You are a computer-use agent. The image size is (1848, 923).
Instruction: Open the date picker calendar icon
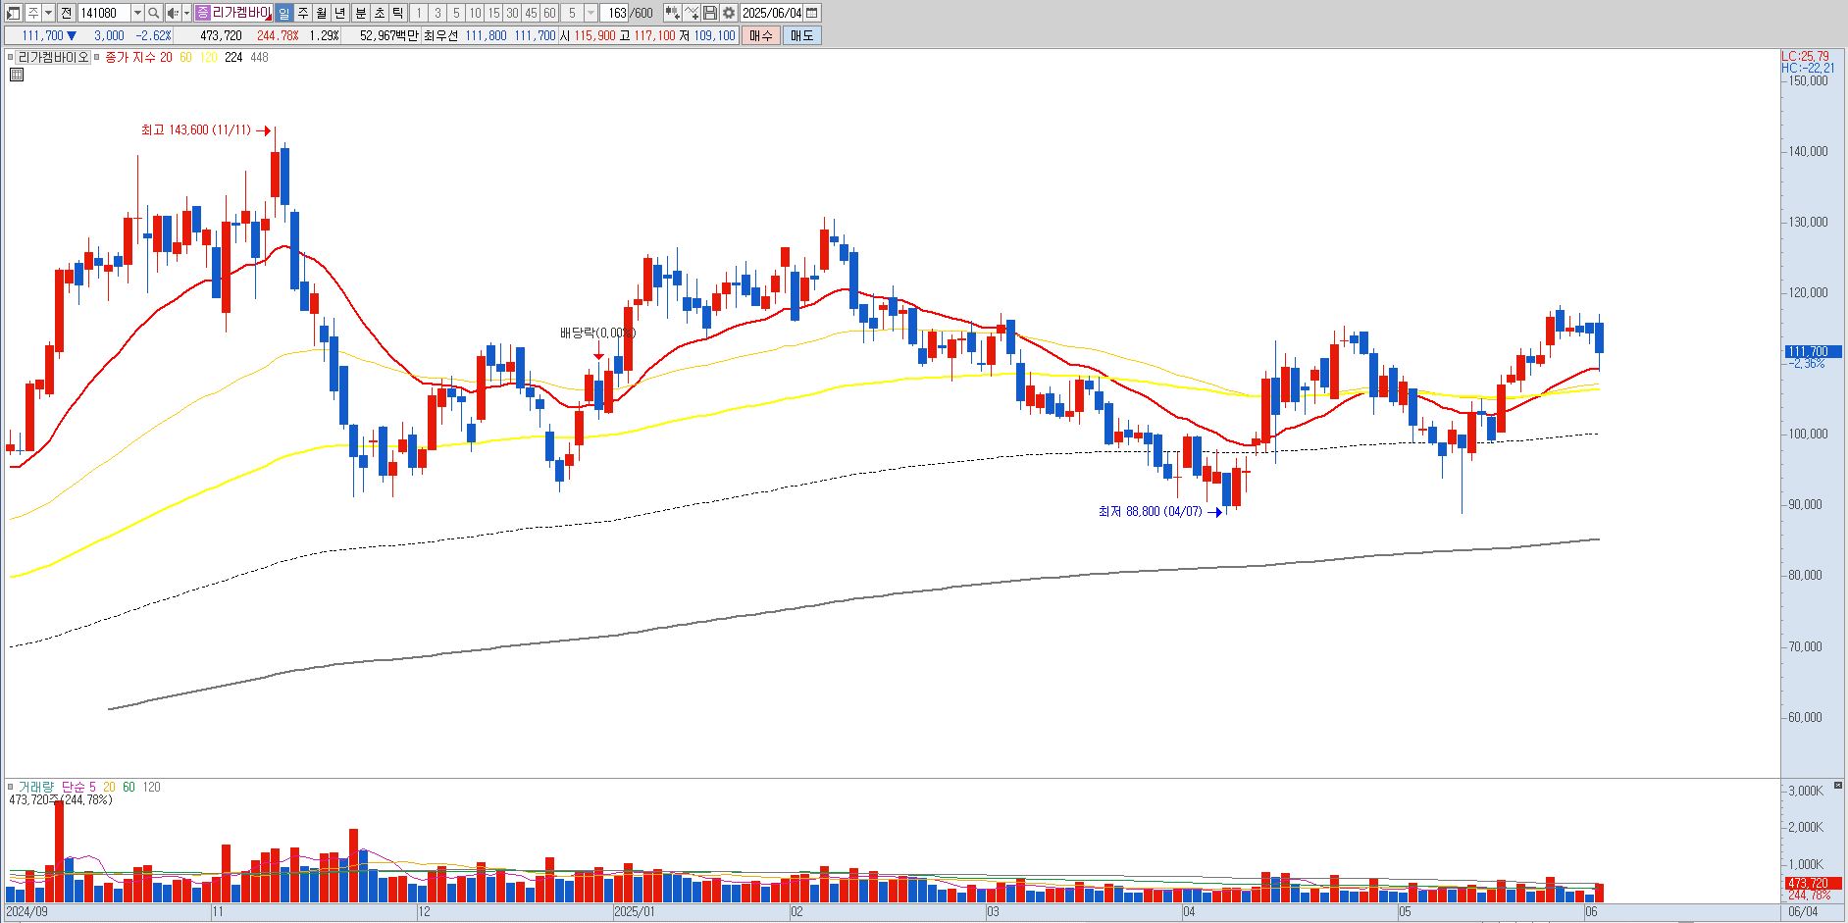tap(812, 13)
